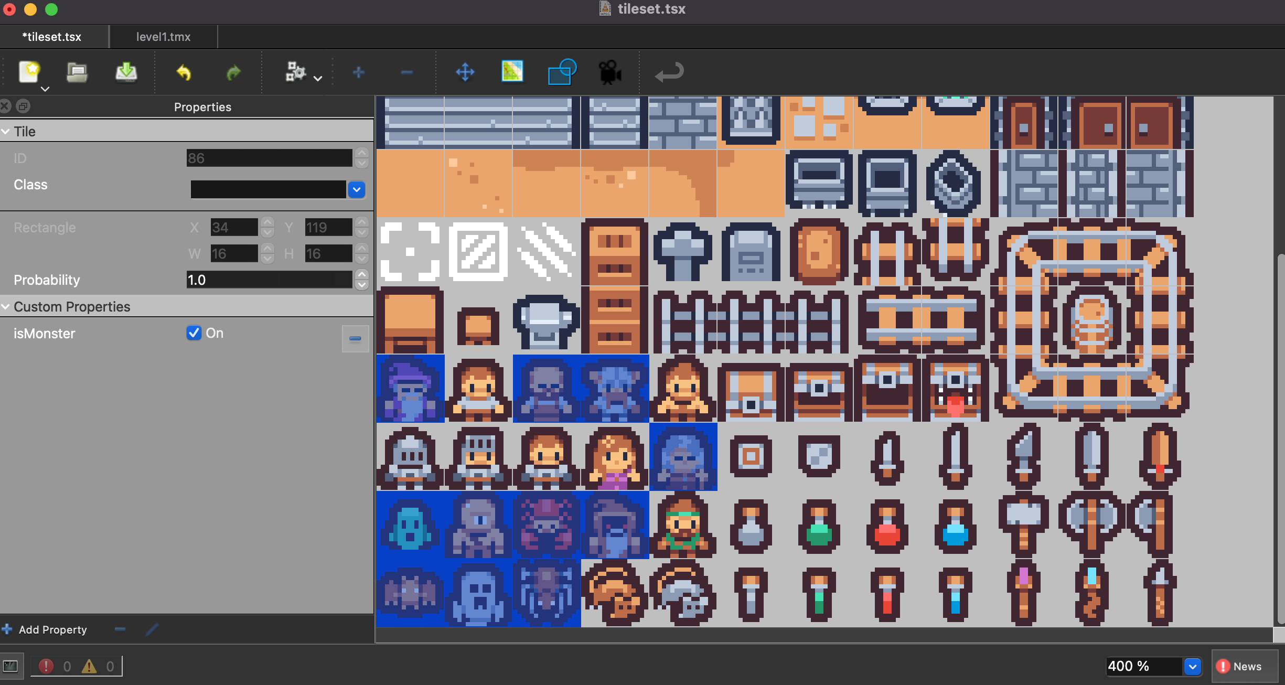Undo the last action
Screen dimensions: 1285x685
(184, 72)
